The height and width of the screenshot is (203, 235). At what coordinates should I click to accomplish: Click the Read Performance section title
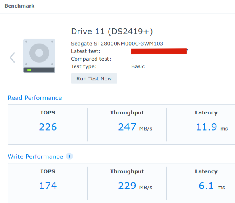(35, 98)
